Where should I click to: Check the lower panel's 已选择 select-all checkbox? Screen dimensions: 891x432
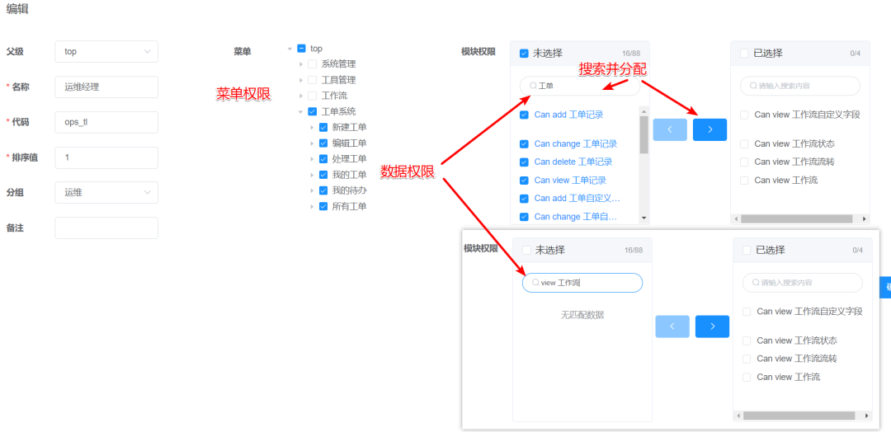click(747, 251)
